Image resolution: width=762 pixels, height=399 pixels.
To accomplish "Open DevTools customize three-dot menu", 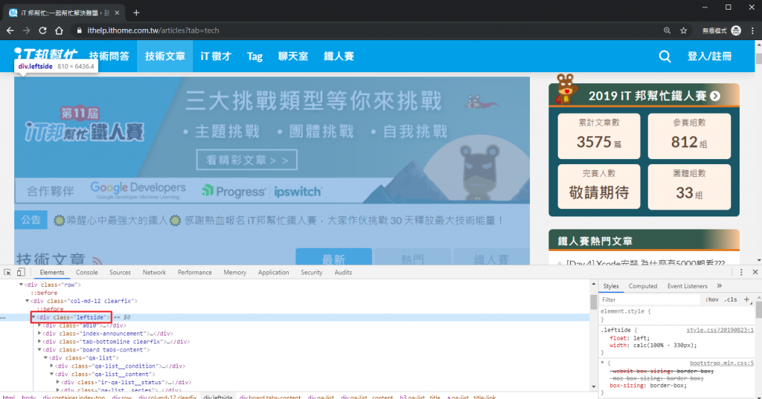I will (741, 272).
